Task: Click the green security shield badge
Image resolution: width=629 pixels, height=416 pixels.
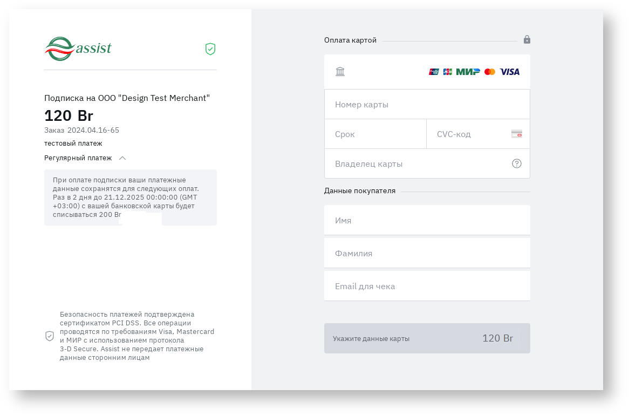Action: point(210,49)
